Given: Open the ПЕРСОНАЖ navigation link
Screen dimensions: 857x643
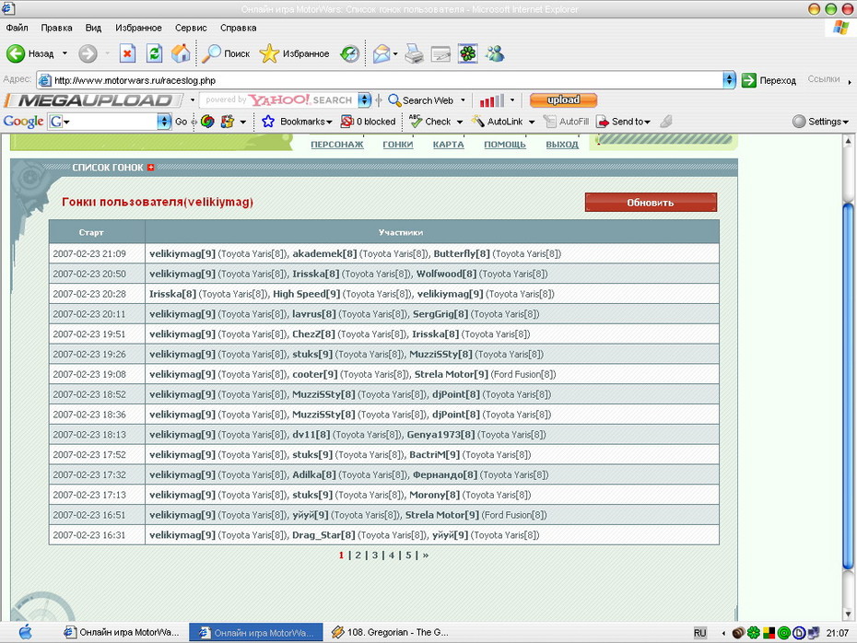Looking at the screenshot, I should [x=336, y=145].
